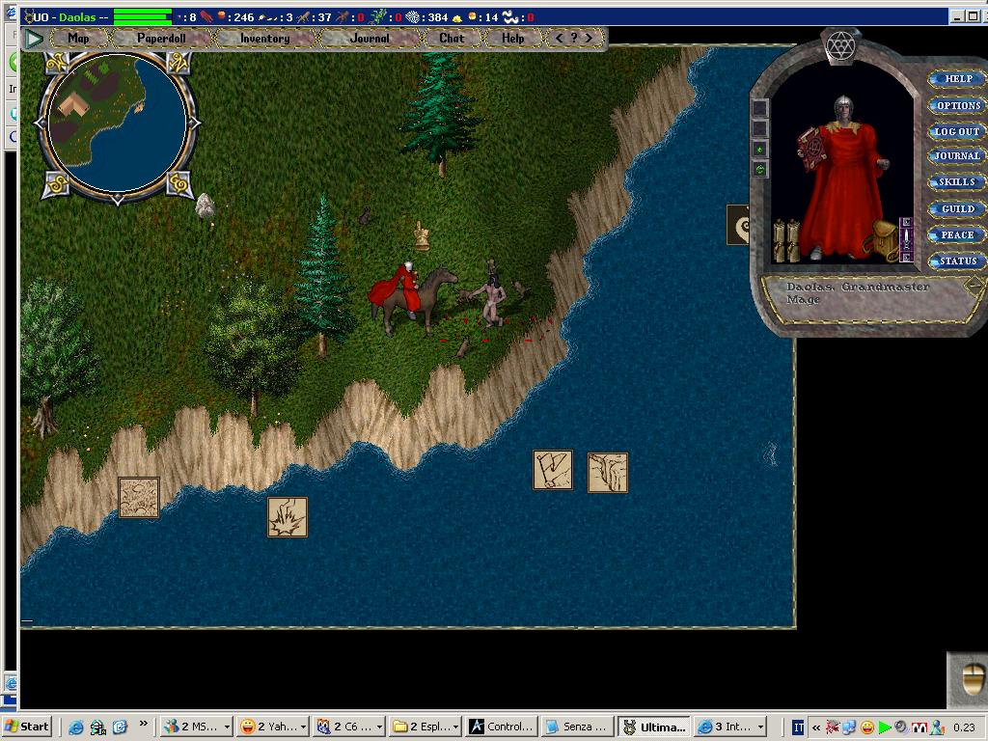Expand the quick launch chevron on the taskbar

click(x=143, y=724)
